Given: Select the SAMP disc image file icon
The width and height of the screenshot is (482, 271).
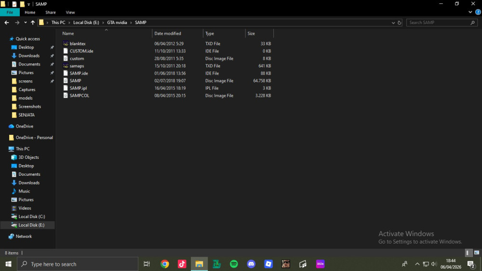Looking at the screenshot, I should (x=66, y=80).
